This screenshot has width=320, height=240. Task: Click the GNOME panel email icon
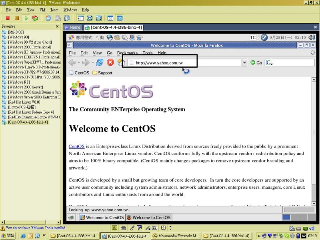pos(117,38)
